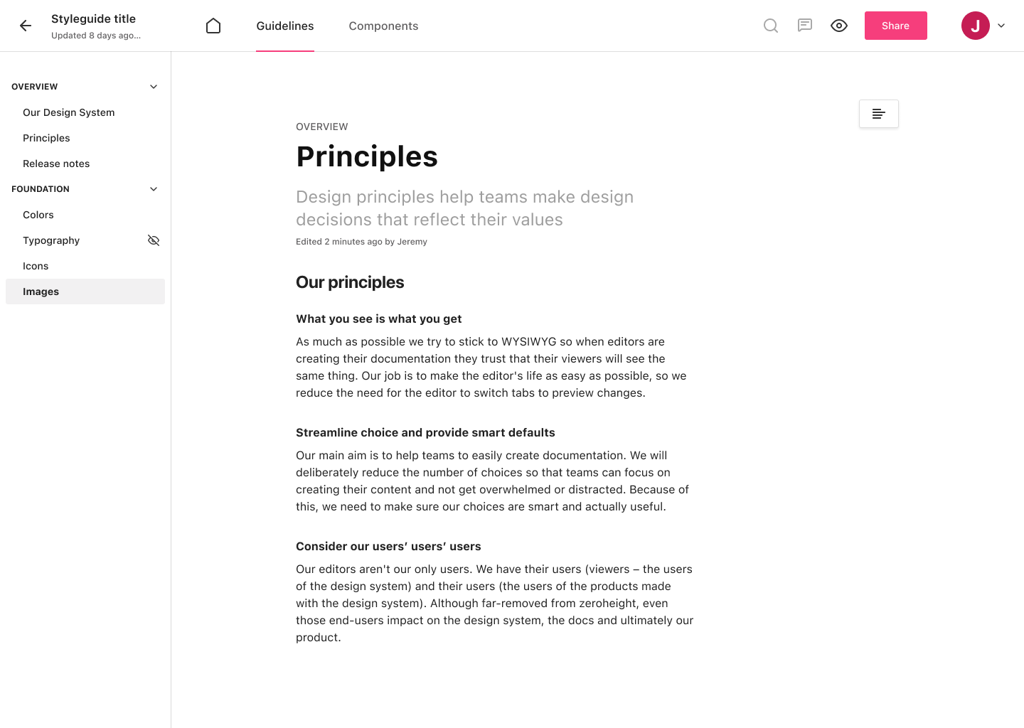Collapse the OVERVIEW section

coord(153,86)
